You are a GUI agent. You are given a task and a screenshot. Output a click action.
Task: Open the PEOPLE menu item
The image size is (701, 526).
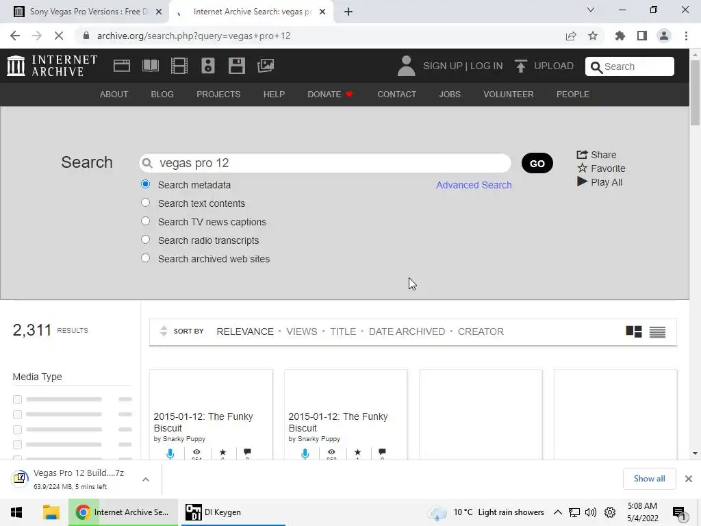pyautogui.click(x=573, y=95)
